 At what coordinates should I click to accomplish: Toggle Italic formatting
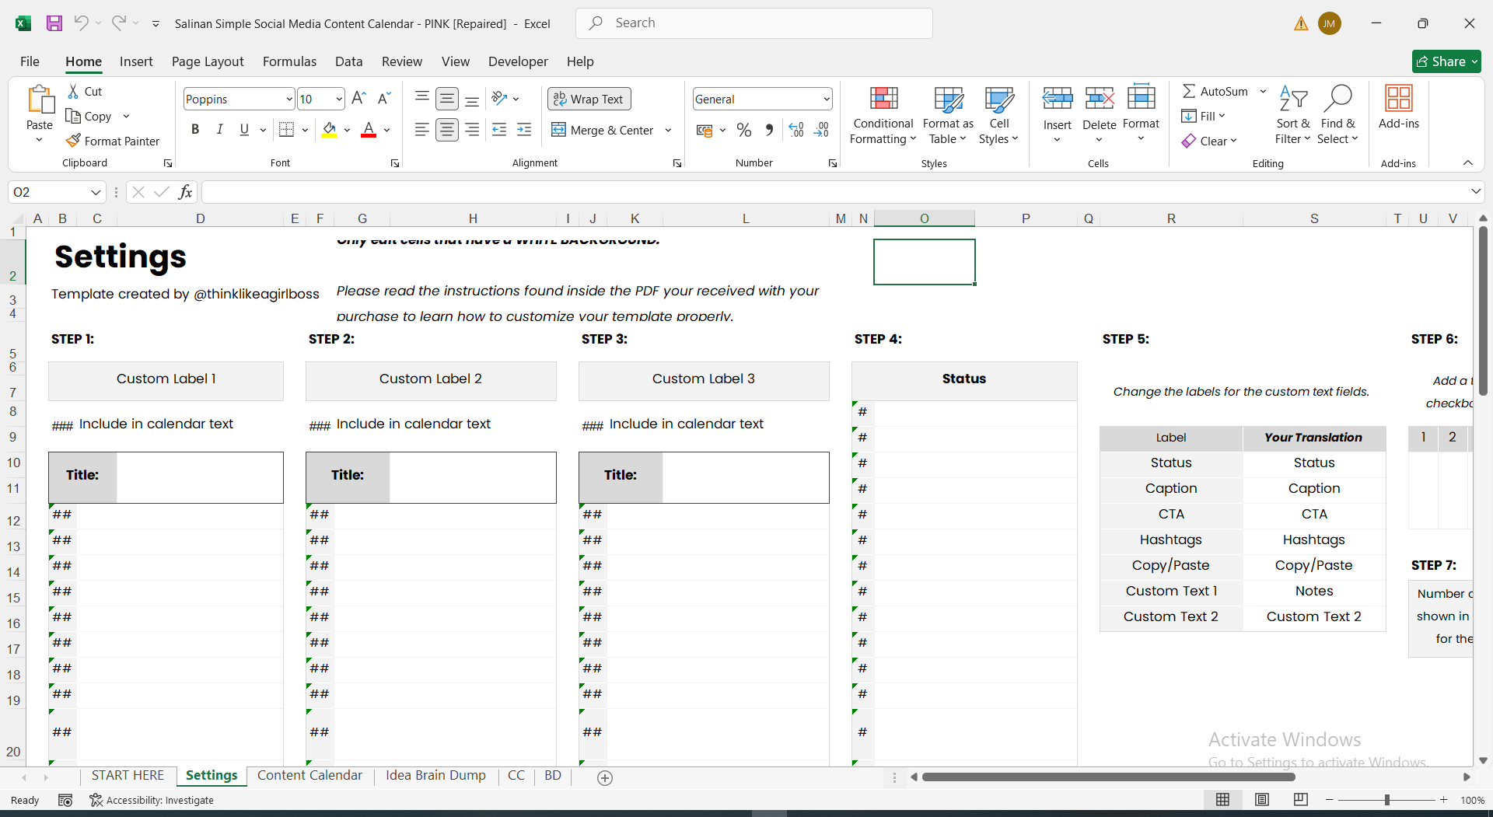220,130
